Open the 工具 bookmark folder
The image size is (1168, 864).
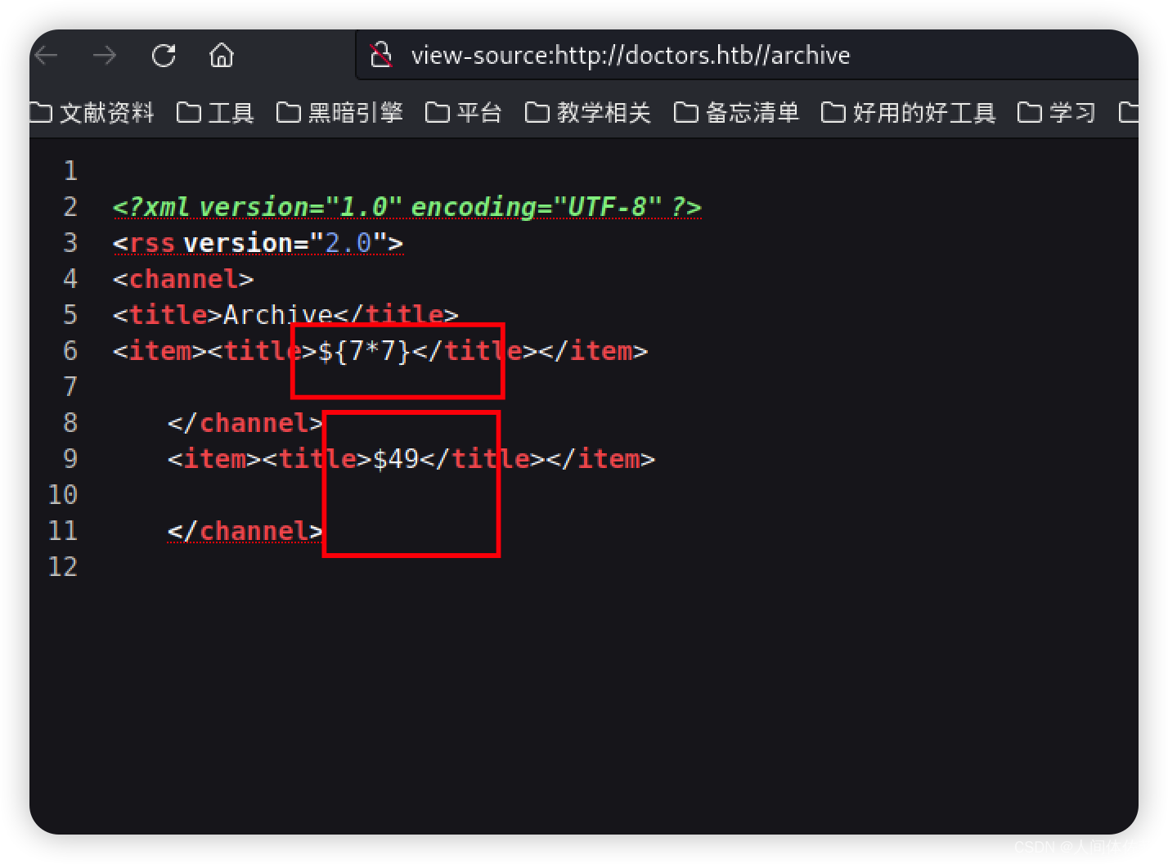(215, 112)
